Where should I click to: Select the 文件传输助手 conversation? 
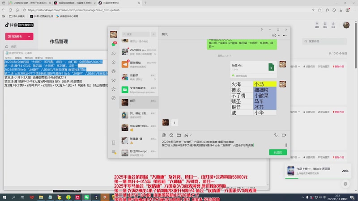pos(139,90)
